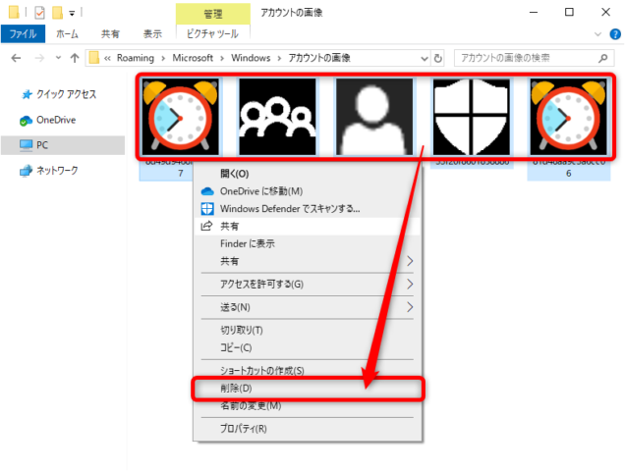Choose OneDrive に移動(M) menu entry
625x471 pixels.
pyautogui.click(x=308, y=191)
